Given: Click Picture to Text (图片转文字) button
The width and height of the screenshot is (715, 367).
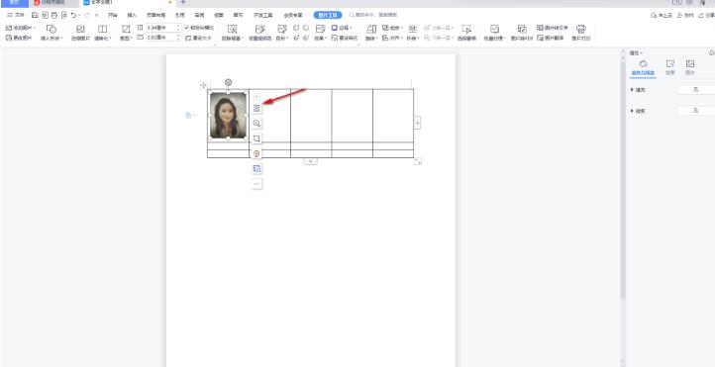Looking at the screenshot, I should (x=553, y=28).
